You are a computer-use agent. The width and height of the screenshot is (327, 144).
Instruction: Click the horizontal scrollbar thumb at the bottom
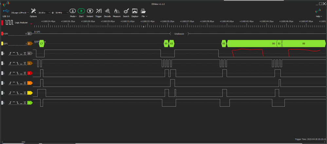coord(24,142)
